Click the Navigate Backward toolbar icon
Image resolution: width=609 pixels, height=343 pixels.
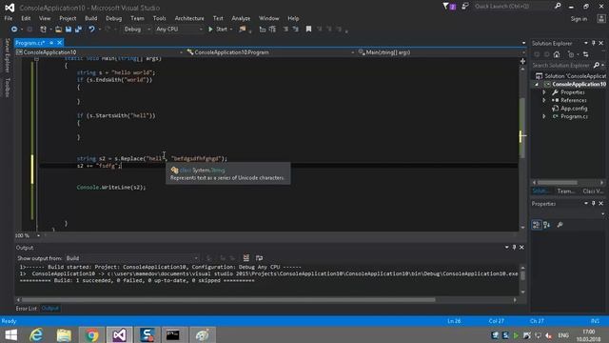point(14,30)
